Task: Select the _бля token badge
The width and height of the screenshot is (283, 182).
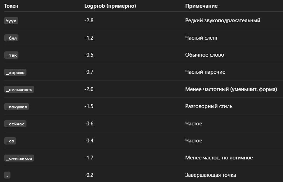Action: (x=11, y=38)
